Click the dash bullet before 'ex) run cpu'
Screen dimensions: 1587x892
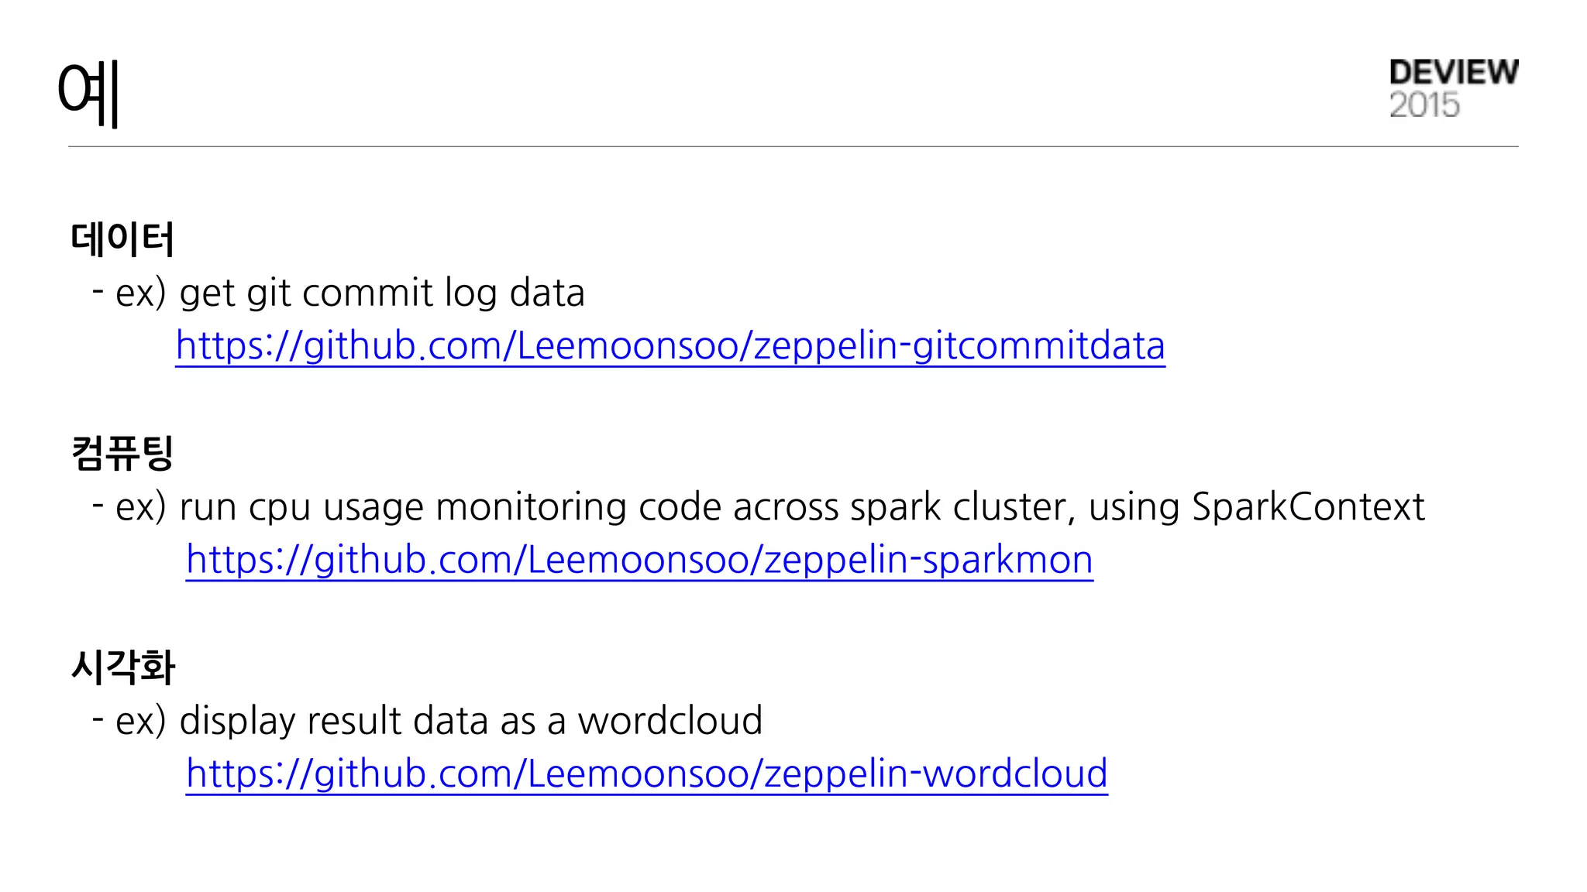coord(98,505)
